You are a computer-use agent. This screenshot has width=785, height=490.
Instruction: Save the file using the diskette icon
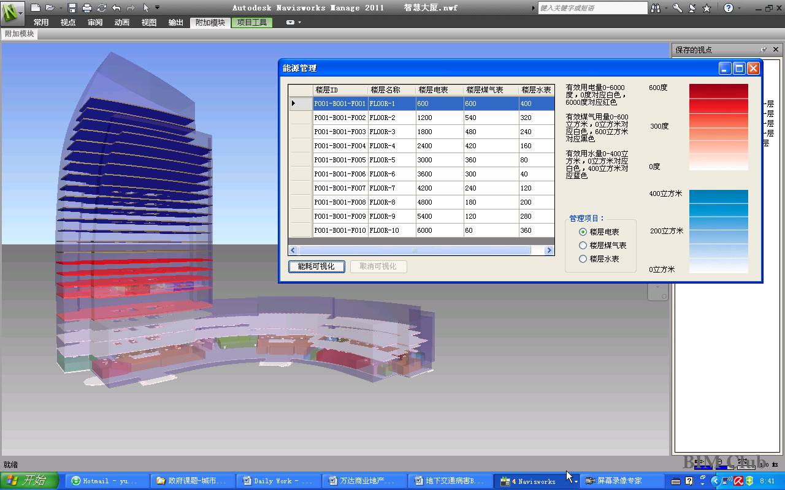coord(72,8)
